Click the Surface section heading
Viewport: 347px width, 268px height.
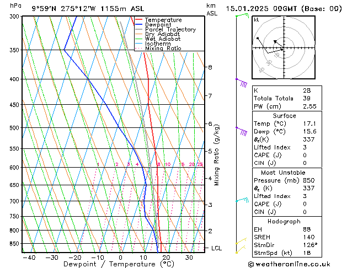(284, 116)
